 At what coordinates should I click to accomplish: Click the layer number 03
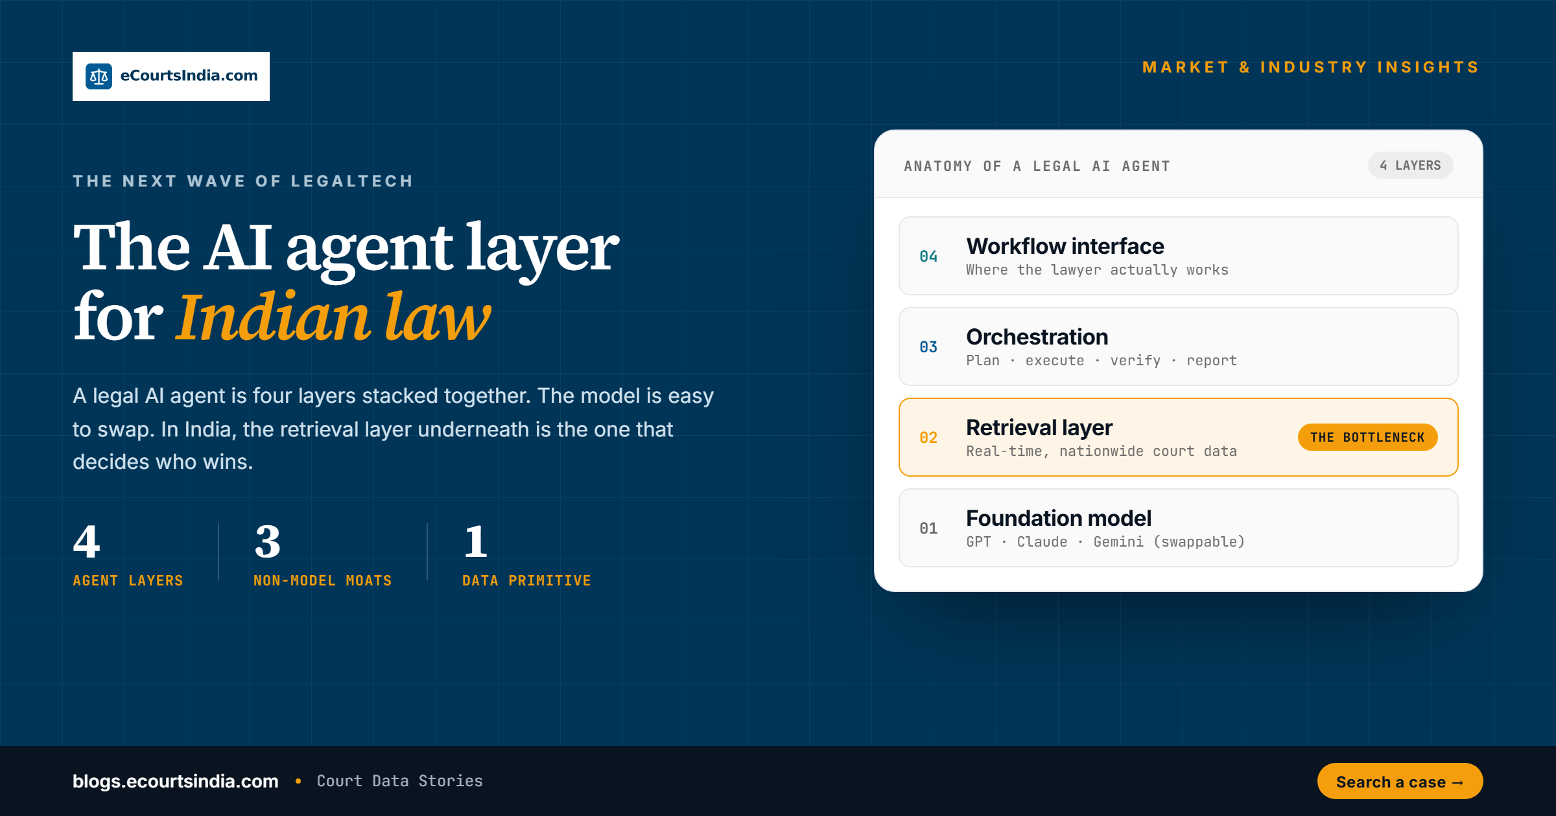(928, 347)
